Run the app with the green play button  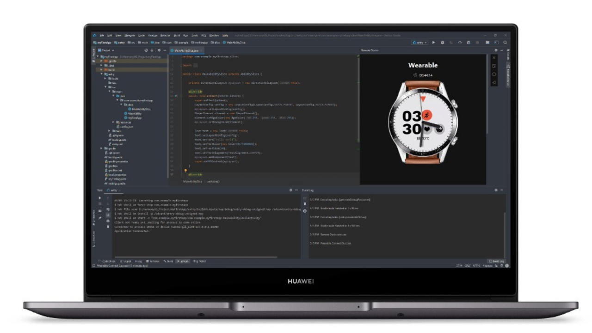[434, 43]
